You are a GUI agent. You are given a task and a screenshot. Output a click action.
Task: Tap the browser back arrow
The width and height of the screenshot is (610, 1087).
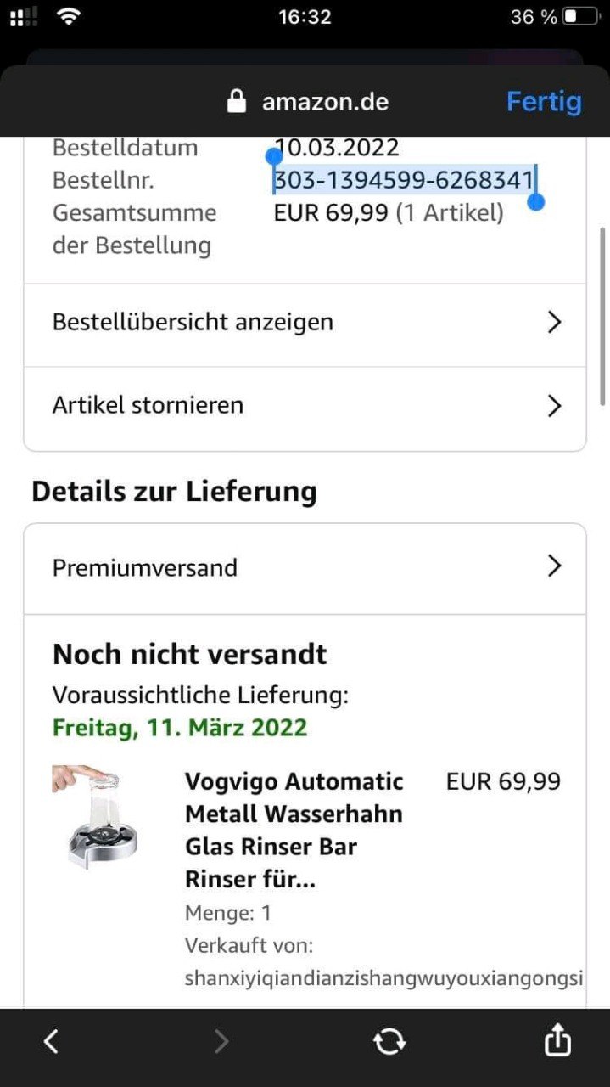[x=51, y=1041]
